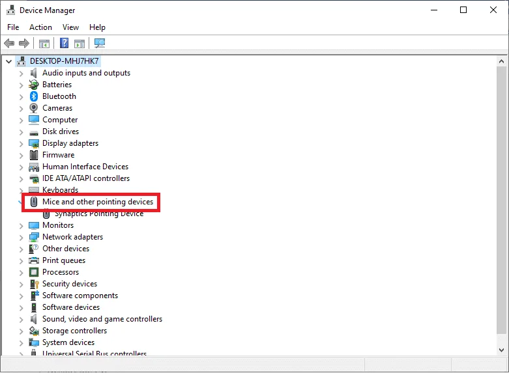Viewport: 509px width, 373px height.
Task: Select the Software devices label
Action: pyautogui.click(x=71, y=307)
